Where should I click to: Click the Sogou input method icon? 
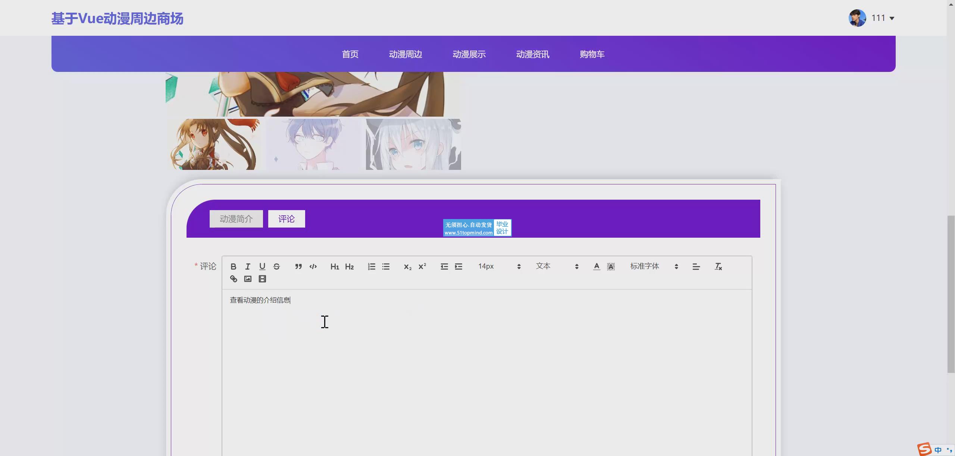pyautogui.click(x=924, y=449)
